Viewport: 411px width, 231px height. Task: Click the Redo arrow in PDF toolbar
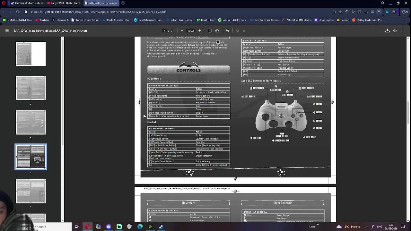pyautogui.click(x=244, y=30)
